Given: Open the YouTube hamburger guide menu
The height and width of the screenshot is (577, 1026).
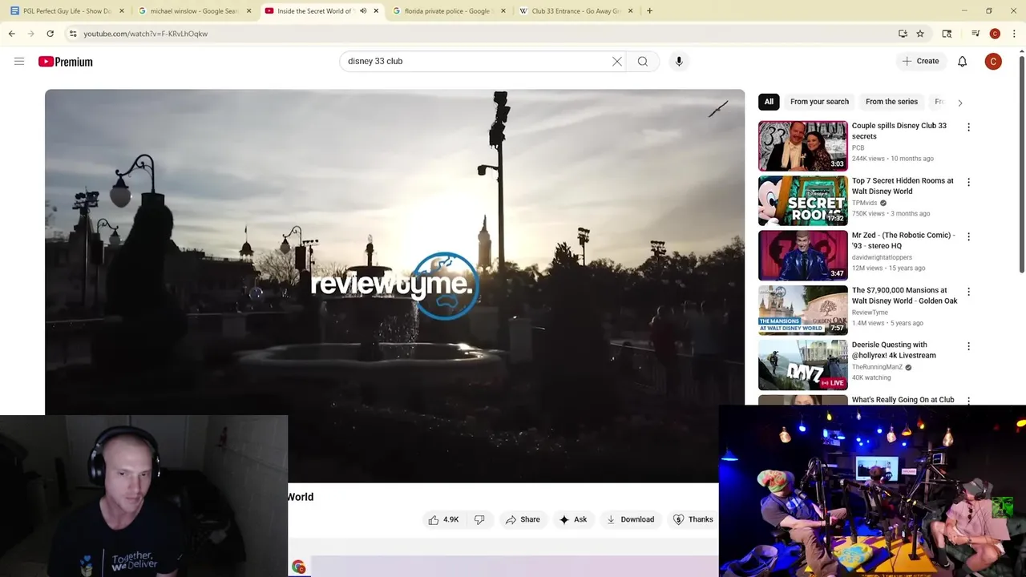Looking at the screenshot, I should 19,61.
